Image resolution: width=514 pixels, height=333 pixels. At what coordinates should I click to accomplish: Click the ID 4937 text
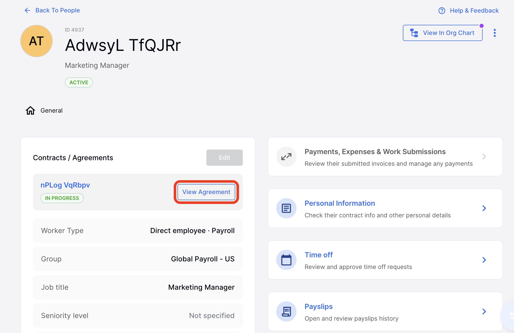pos(74,30)
